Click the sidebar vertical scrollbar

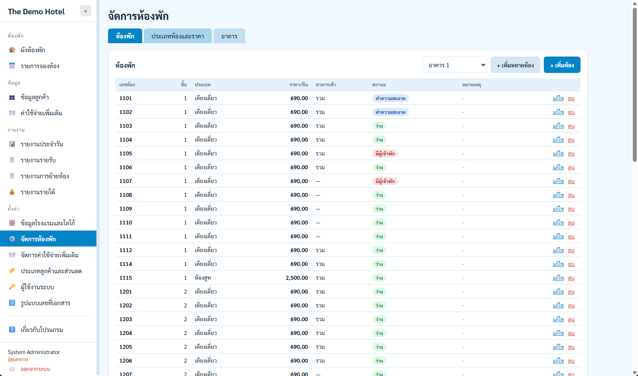click(98, 188)
